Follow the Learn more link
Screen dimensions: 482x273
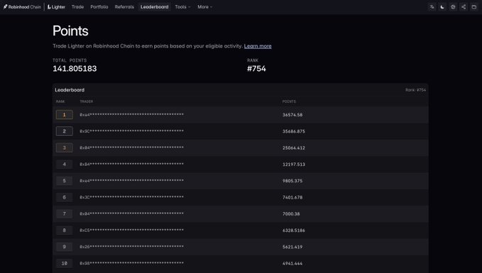(x=258, y=46)
